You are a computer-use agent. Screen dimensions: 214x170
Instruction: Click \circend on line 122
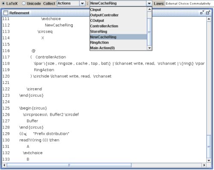click(x=34, y=89)
